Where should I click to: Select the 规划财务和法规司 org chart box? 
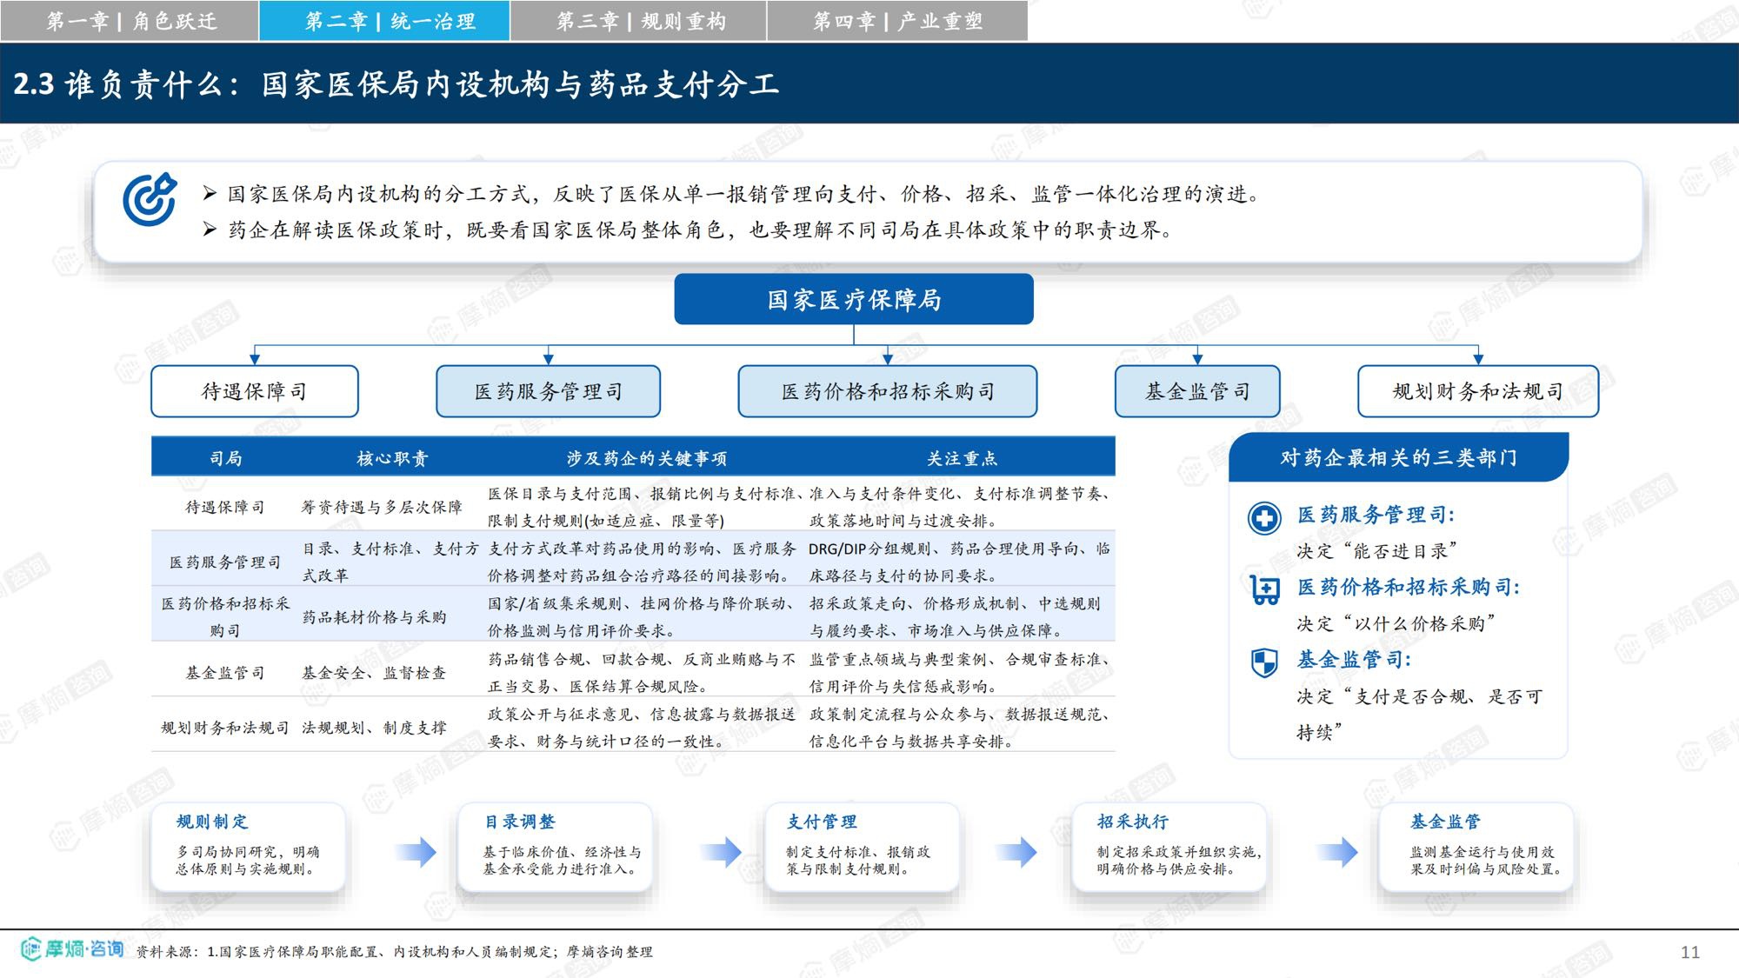click(1478, 391)
